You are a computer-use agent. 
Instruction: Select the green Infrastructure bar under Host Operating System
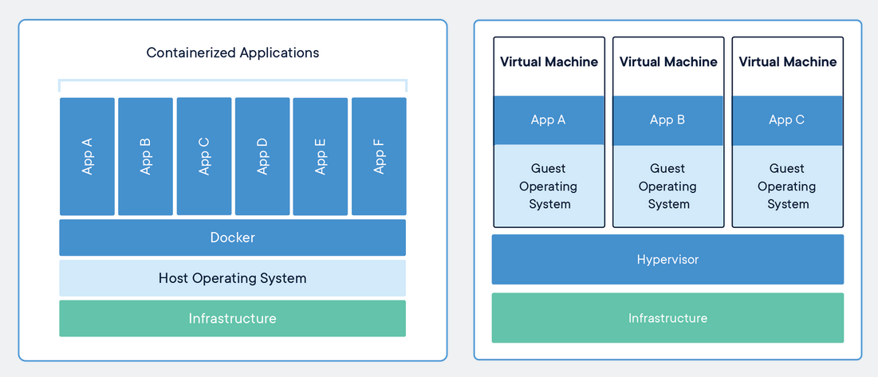[232, 318]
